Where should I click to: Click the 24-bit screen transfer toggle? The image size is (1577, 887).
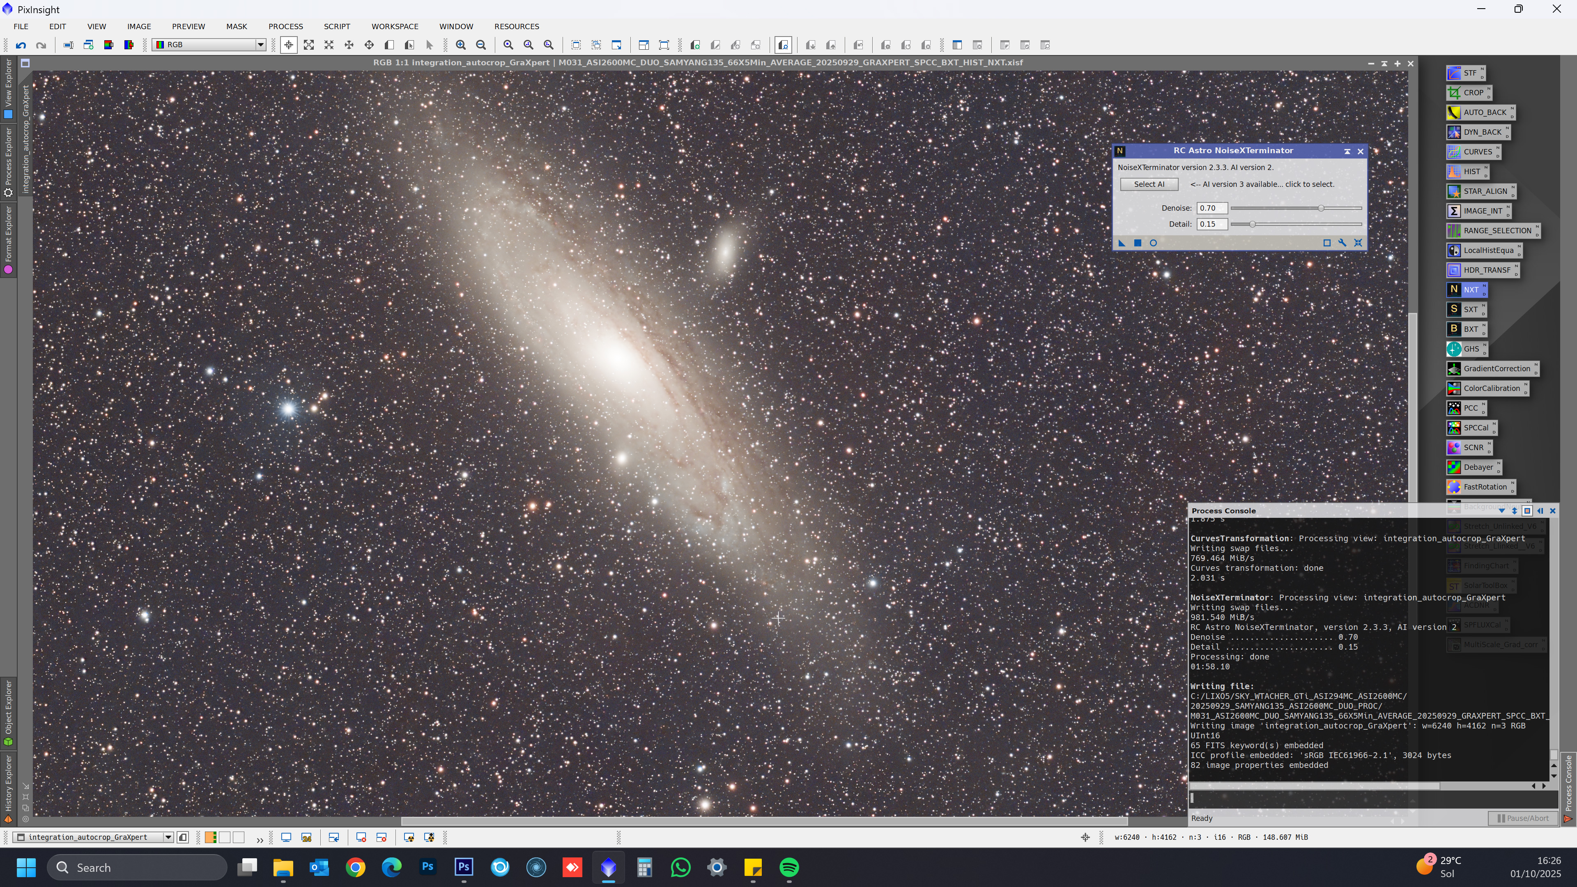coord(306,837)
